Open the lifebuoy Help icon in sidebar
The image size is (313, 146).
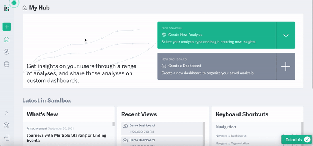[x=7, y=125]
